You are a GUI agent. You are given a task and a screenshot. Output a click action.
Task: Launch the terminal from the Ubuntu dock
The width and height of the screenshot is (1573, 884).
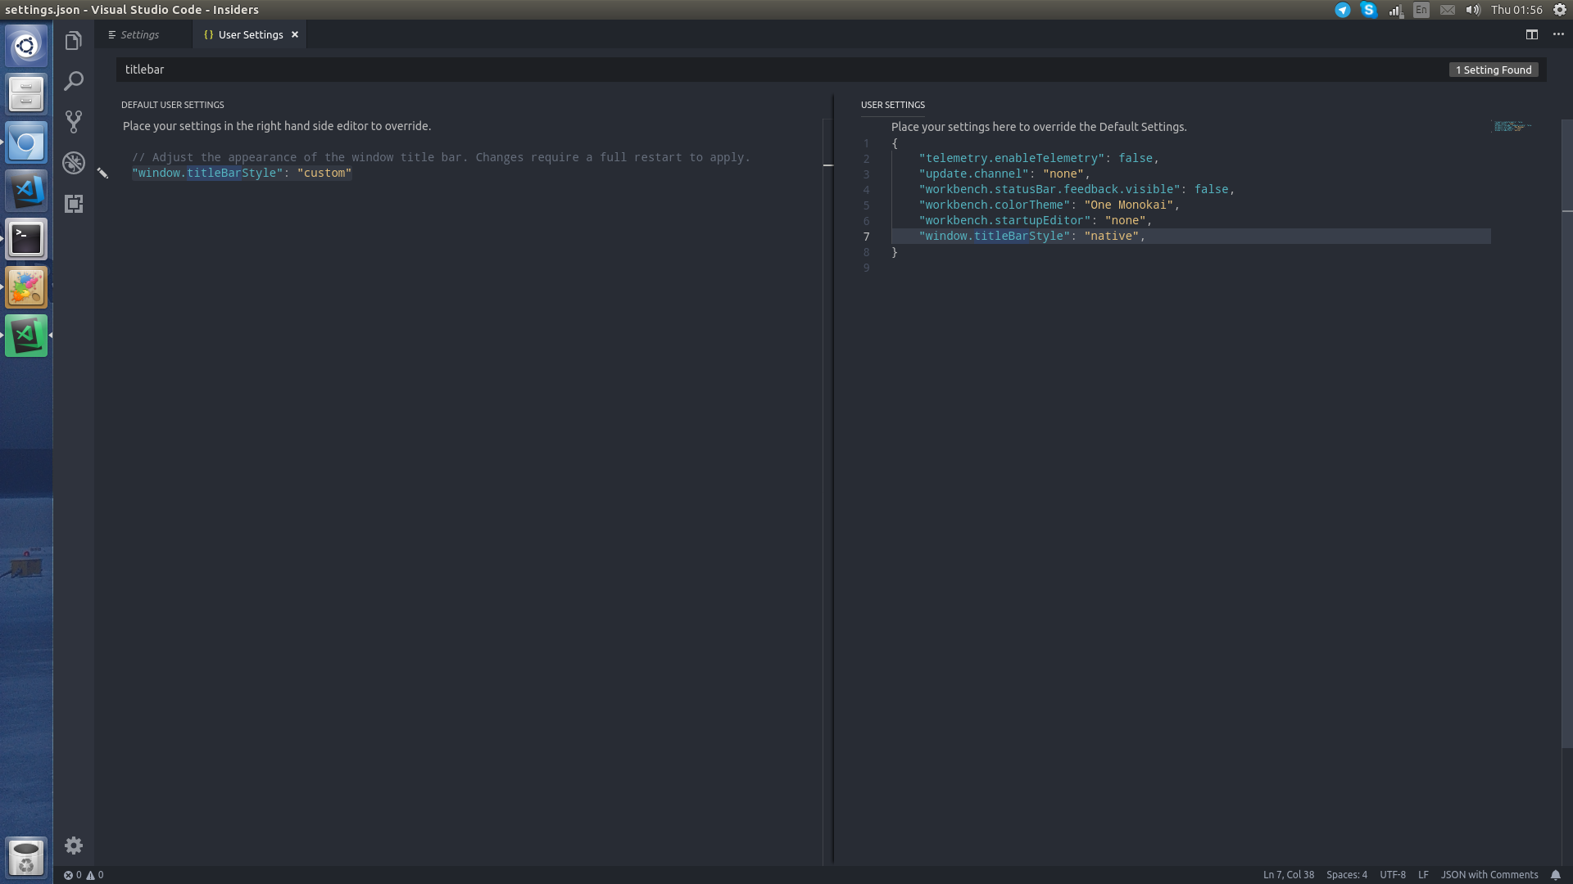(x=25, y=238)
